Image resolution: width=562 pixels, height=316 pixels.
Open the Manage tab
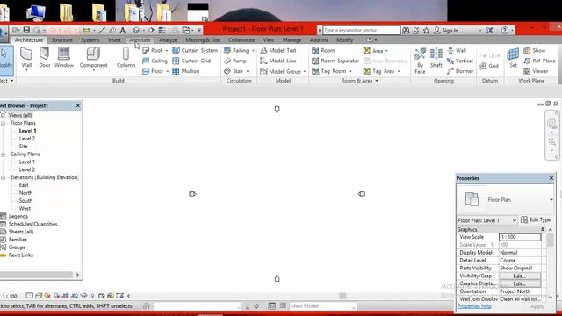[x=292, y=40]
